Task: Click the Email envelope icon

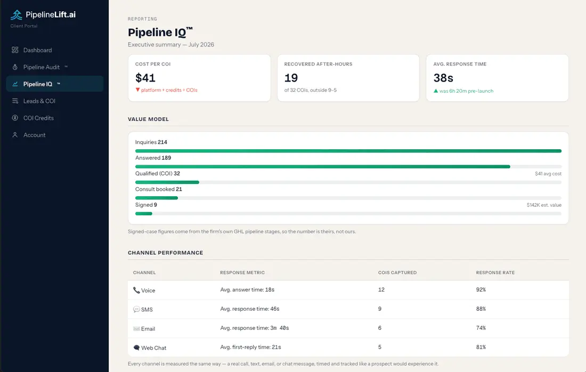Action: tap(136, 329)
